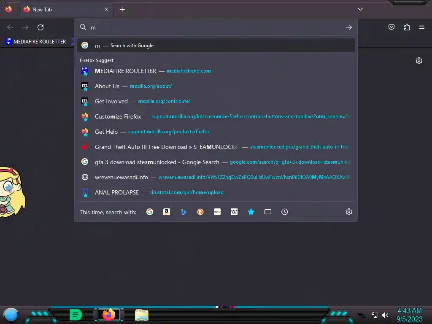432x324 pixels.
Task: Search history with the clock icon
Action: pyautogui.click(x=285, y=212)
